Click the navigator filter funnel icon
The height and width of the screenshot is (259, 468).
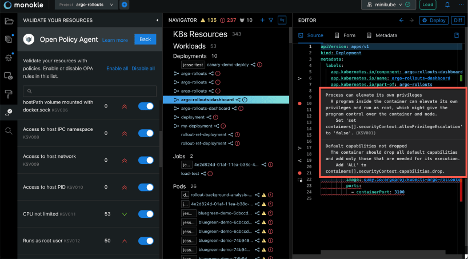271,20
